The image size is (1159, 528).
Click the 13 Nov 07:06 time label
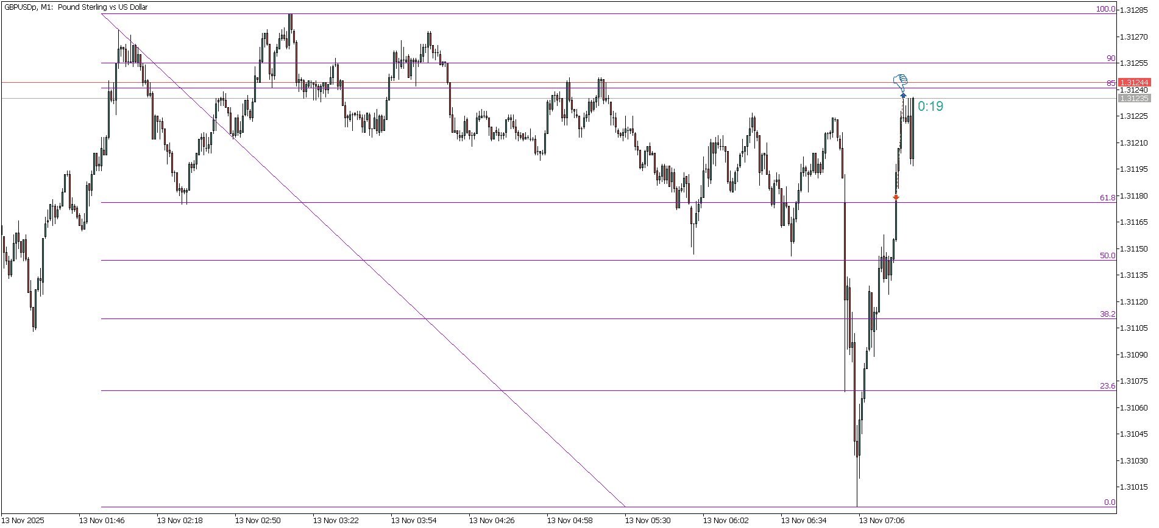click(x=881, y=520)
